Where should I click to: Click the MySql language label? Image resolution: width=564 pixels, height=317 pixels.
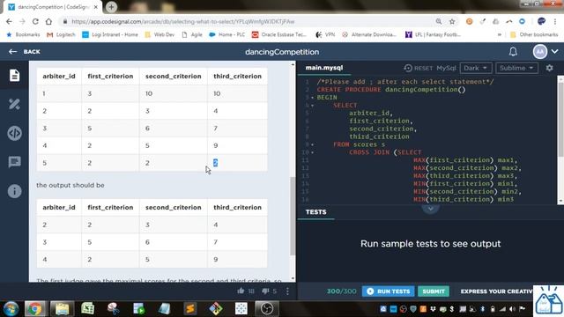(x=446, y=68)
